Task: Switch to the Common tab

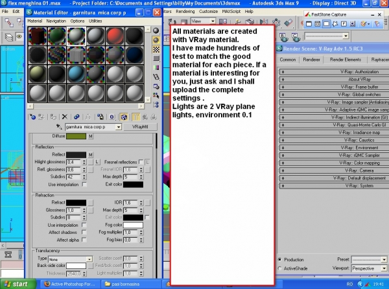Action: click(288, 60)
